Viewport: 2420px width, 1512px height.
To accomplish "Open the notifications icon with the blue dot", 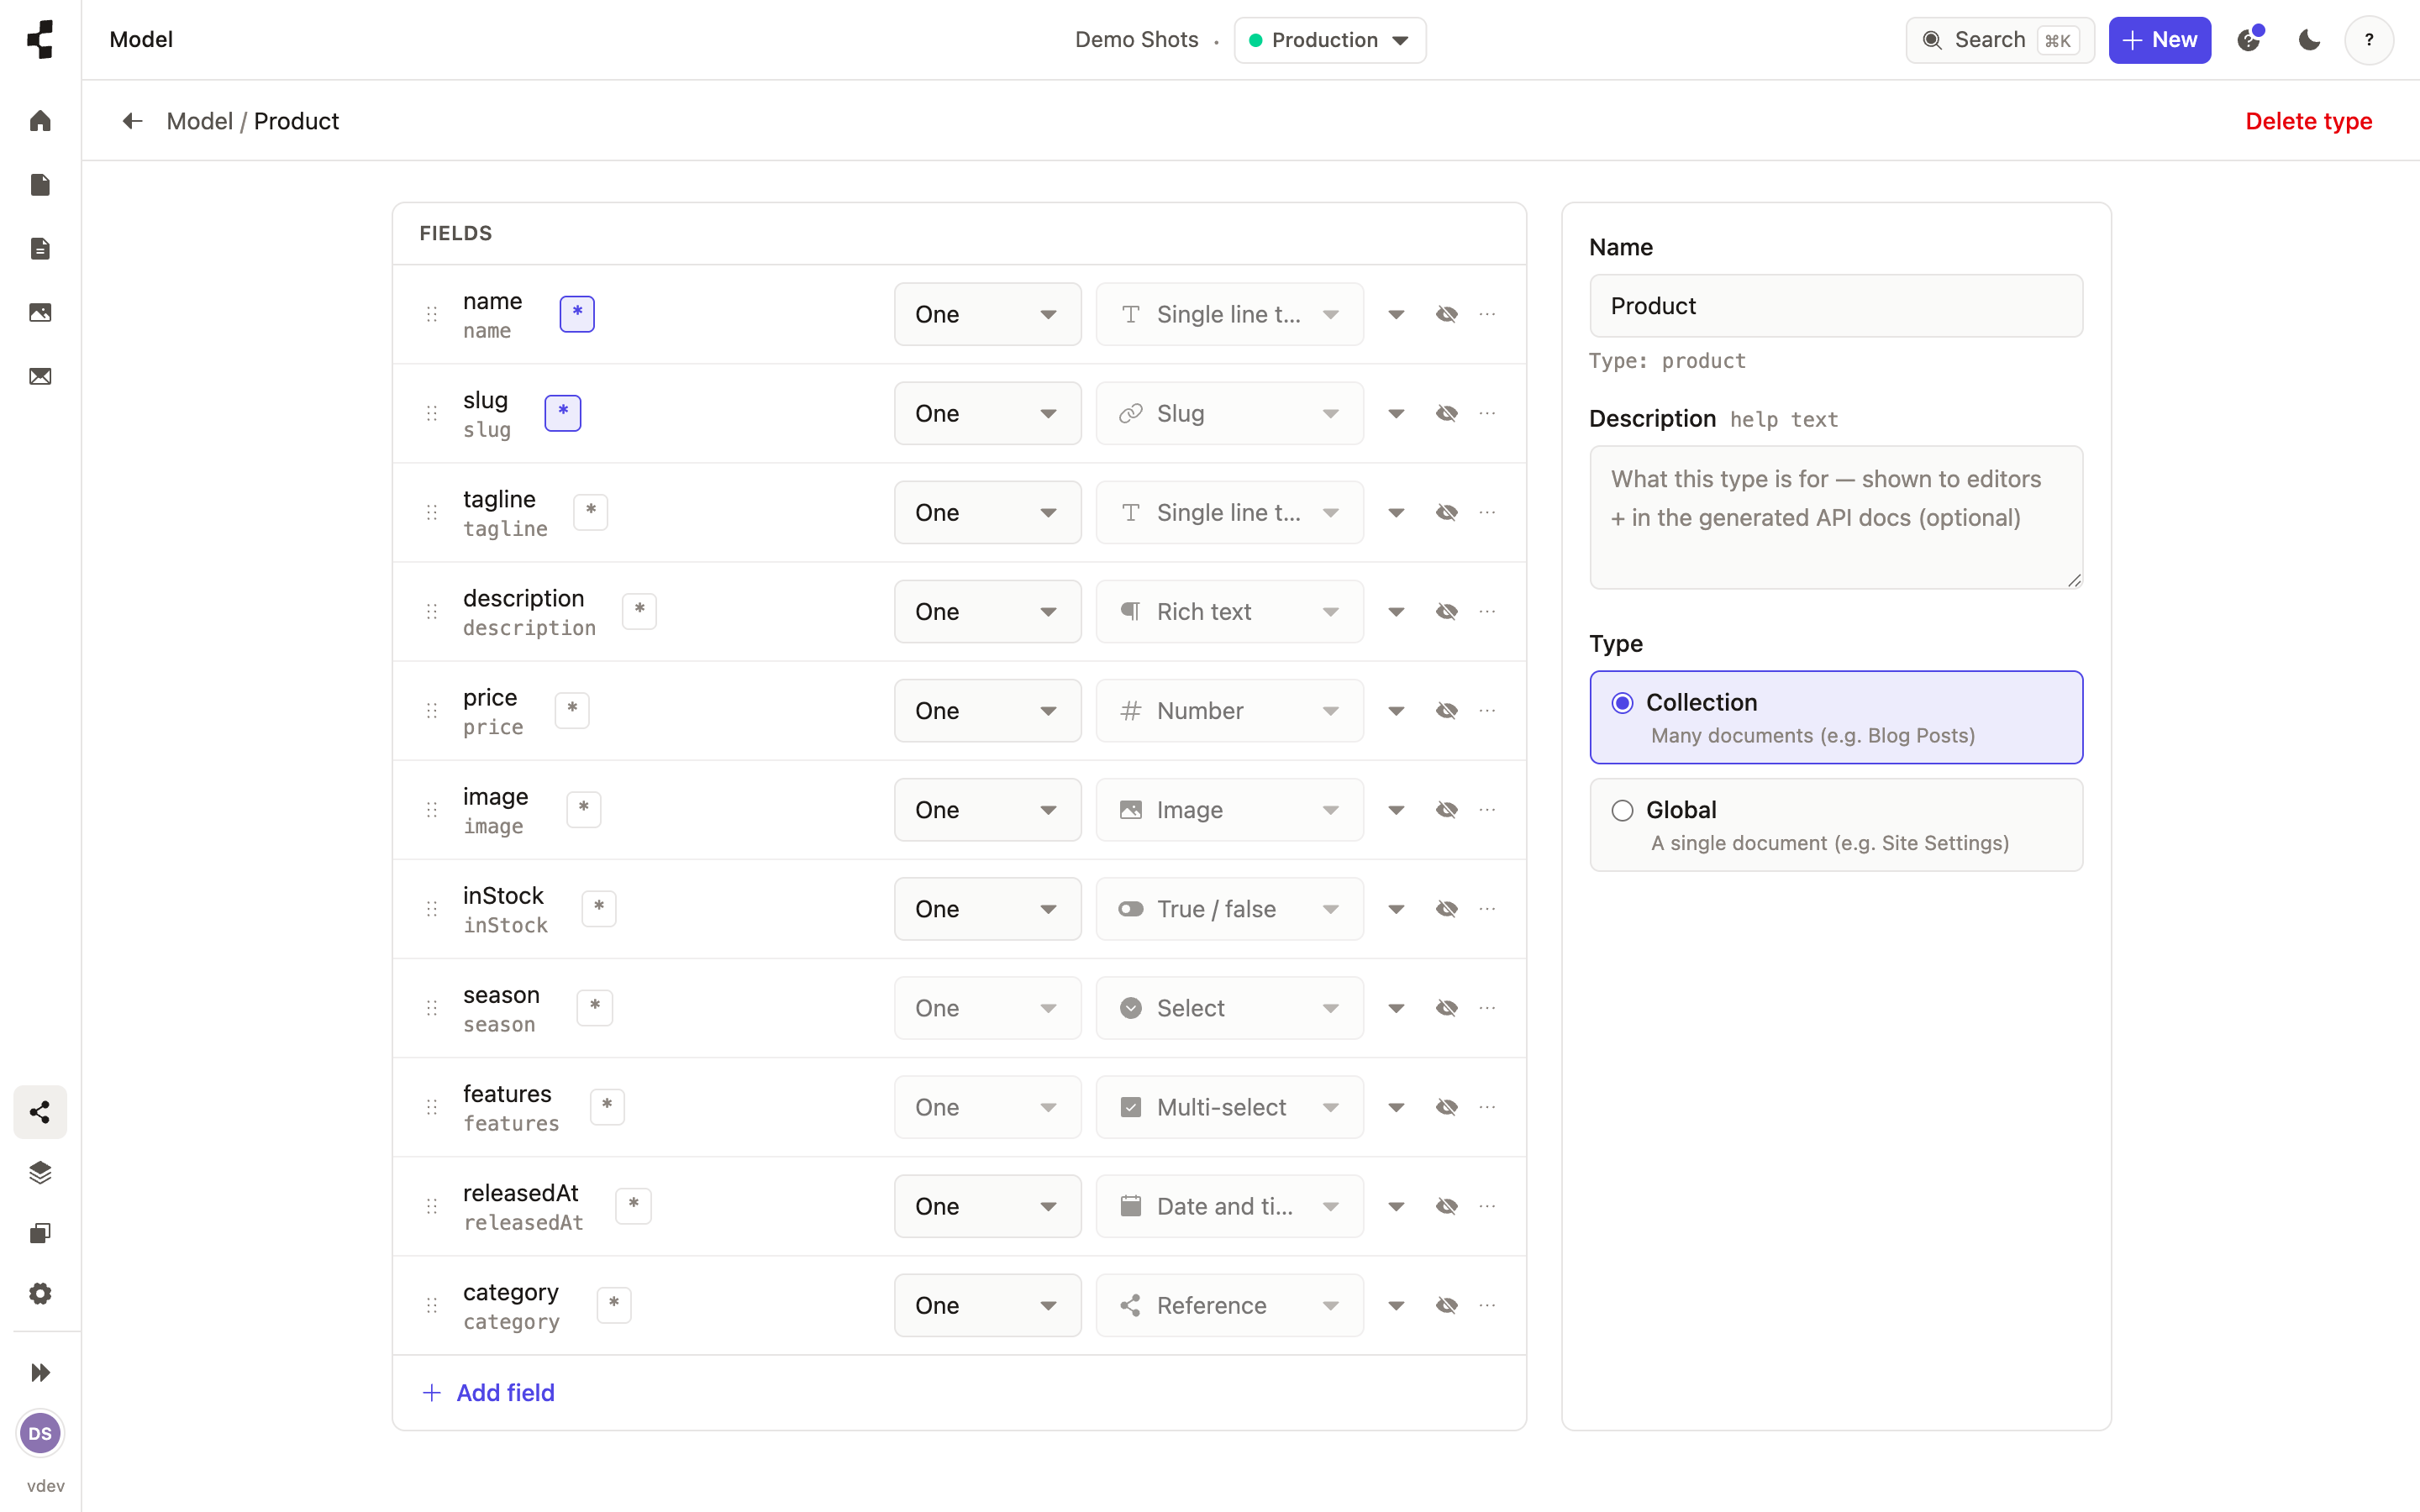I will point(2249,40).
